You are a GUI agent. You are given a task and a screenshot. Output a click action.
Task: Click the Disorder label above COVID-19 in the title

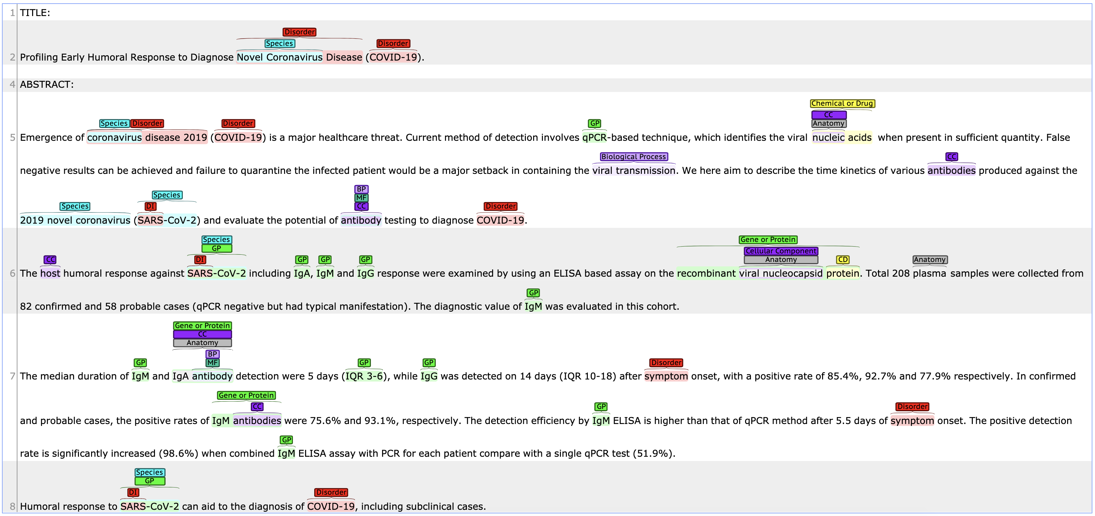point(393,43)
